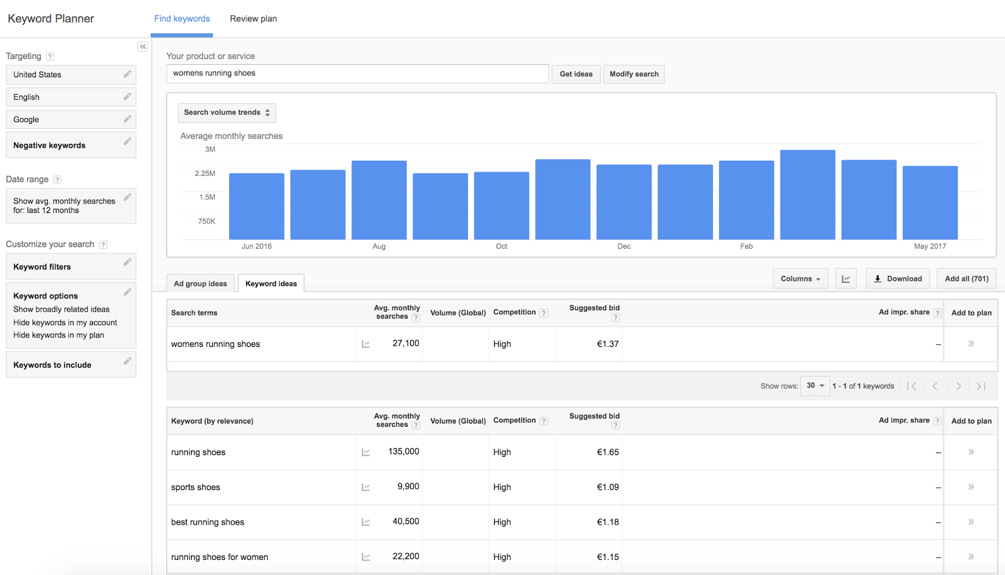Click the product or service input field

pos(357,74)
